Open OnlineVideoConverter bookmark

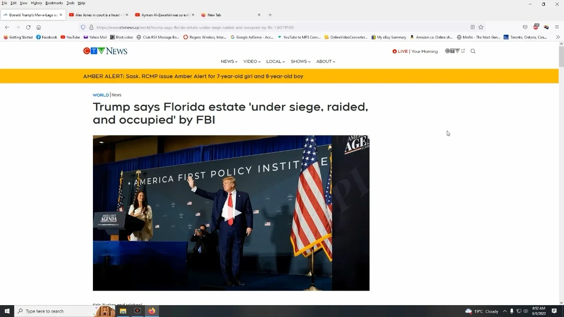346,37
